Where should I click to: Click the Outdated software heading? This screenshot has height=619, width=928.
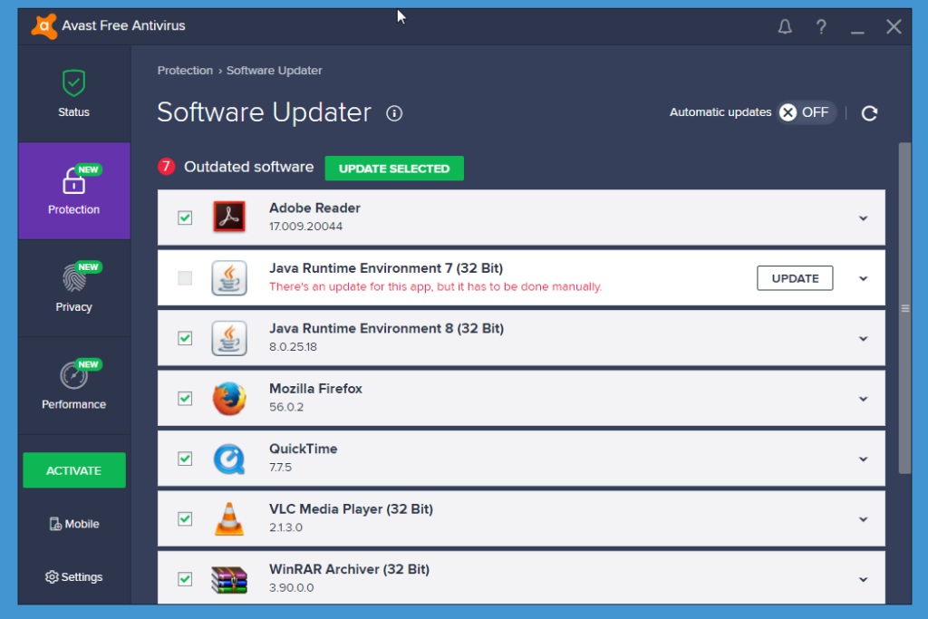pos(248,167)
